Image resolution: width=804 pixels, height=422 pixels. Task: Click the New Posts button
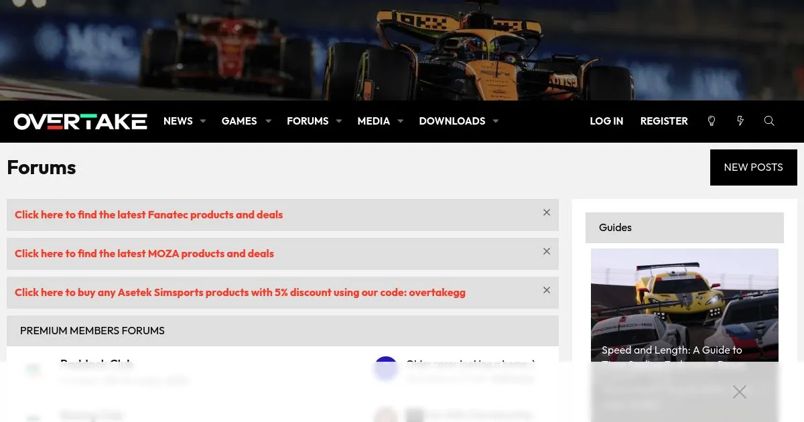[754, 167]
